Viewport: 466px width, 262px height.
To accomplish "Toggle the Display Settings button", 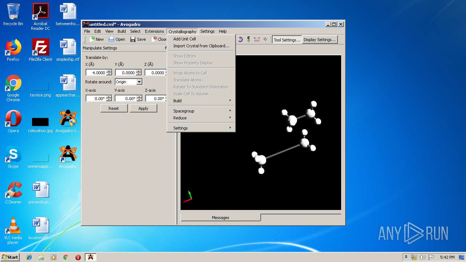I will 320,40.
